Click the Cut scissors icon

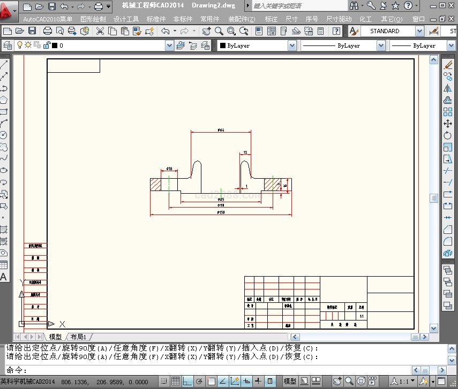100,31
